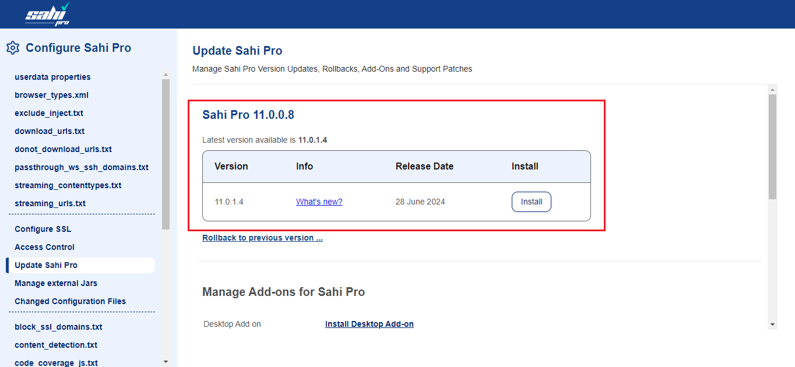
Task: Install version 11.0.1.4 update
Action: click(x=531, y=202)
